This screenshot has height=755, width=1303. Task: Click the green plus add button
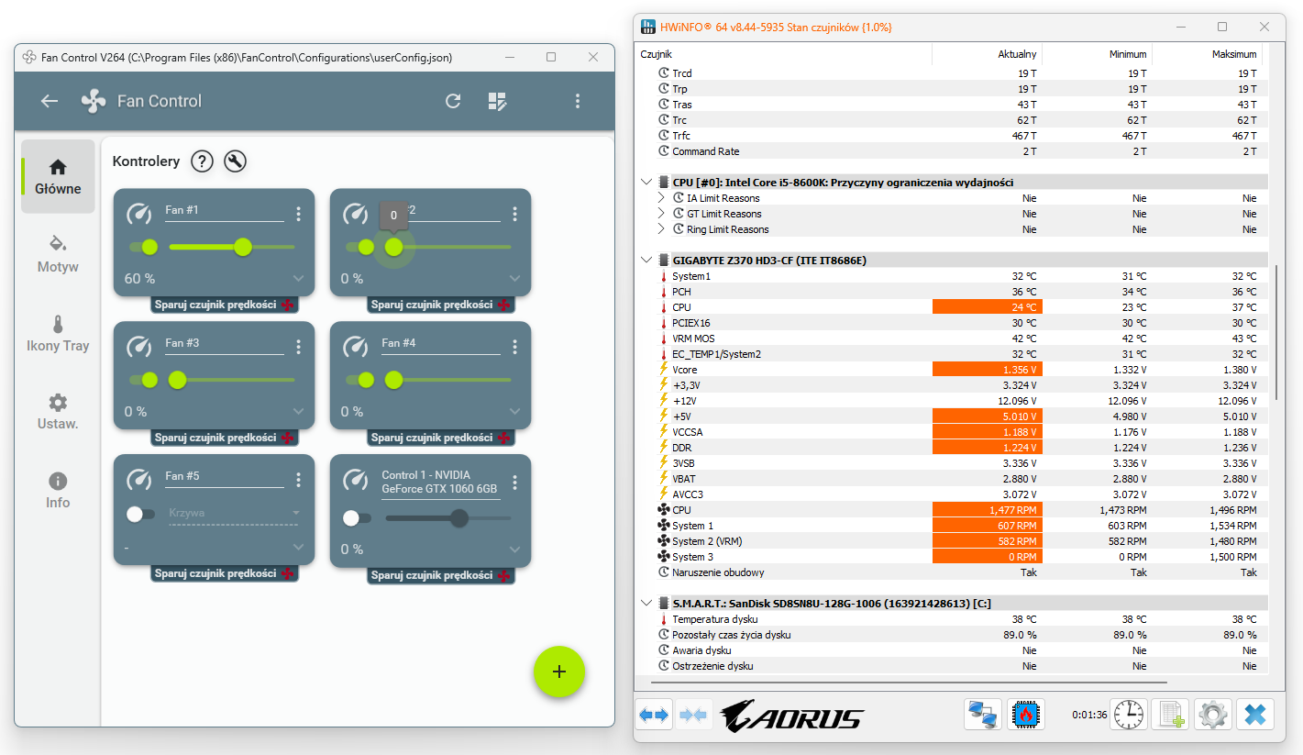(559, 672)
